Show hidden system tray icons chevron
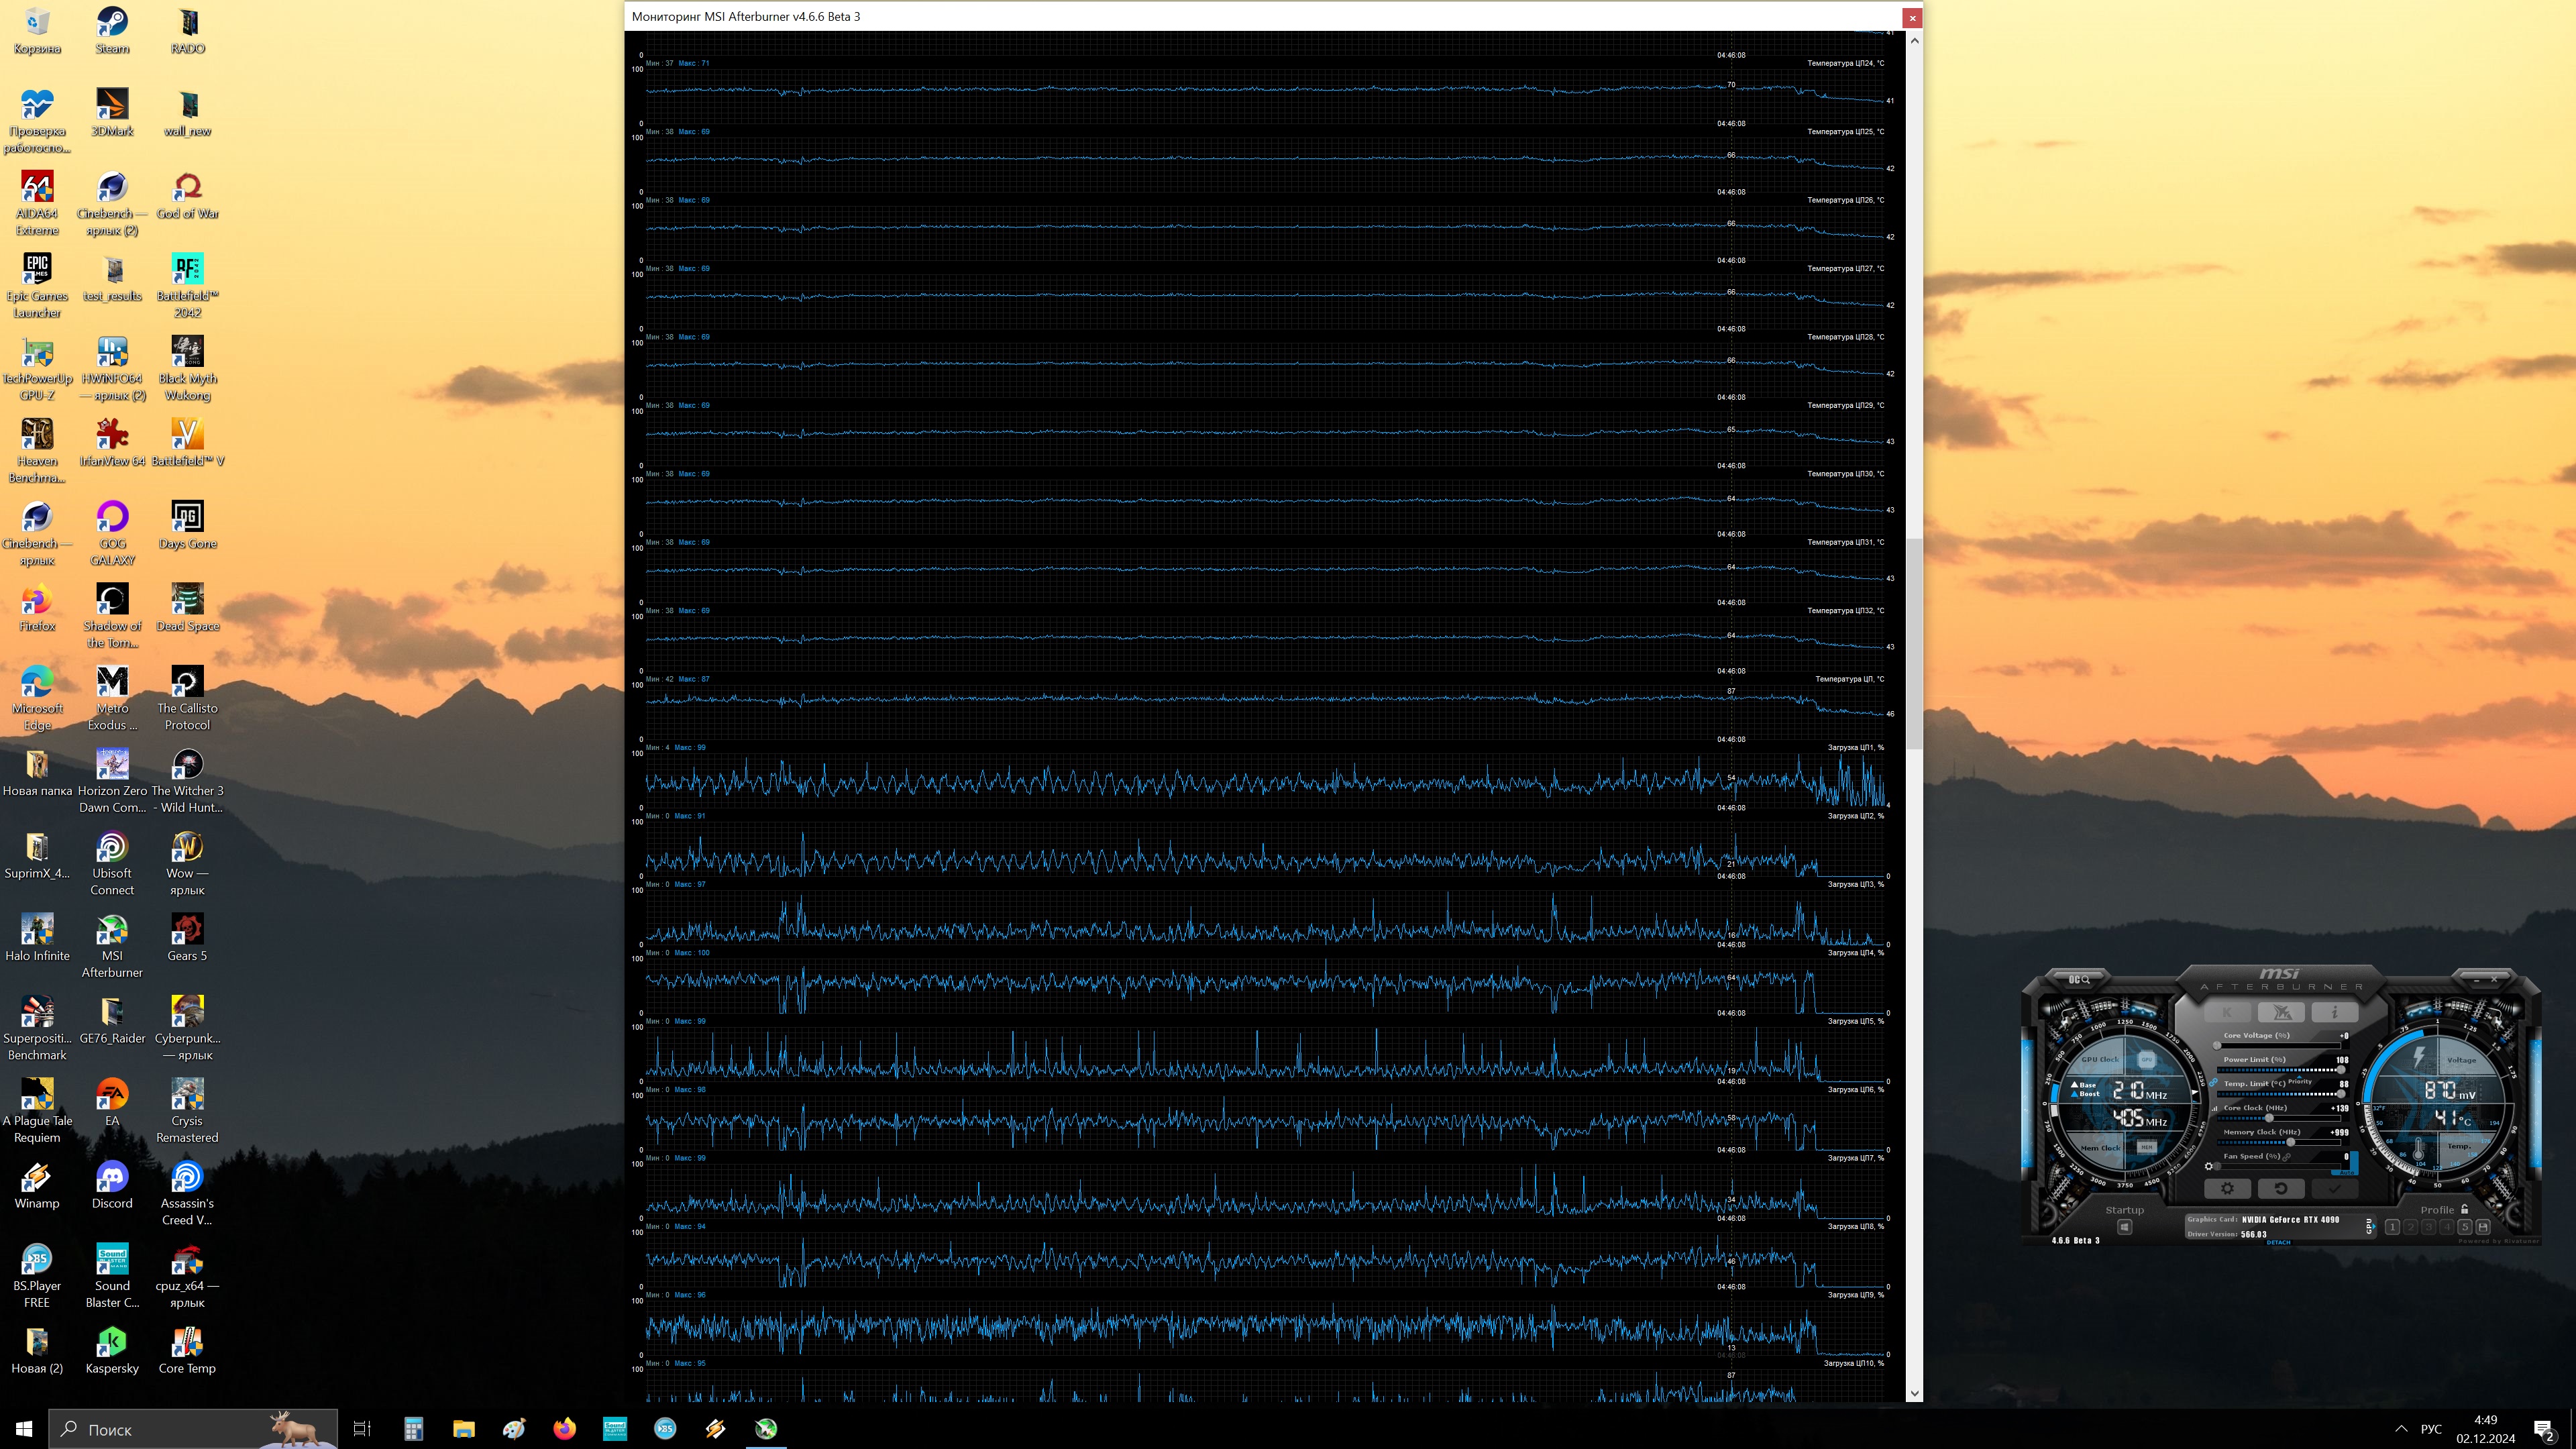This screenshot has height=1449, width=2576. [2401, 1429]
